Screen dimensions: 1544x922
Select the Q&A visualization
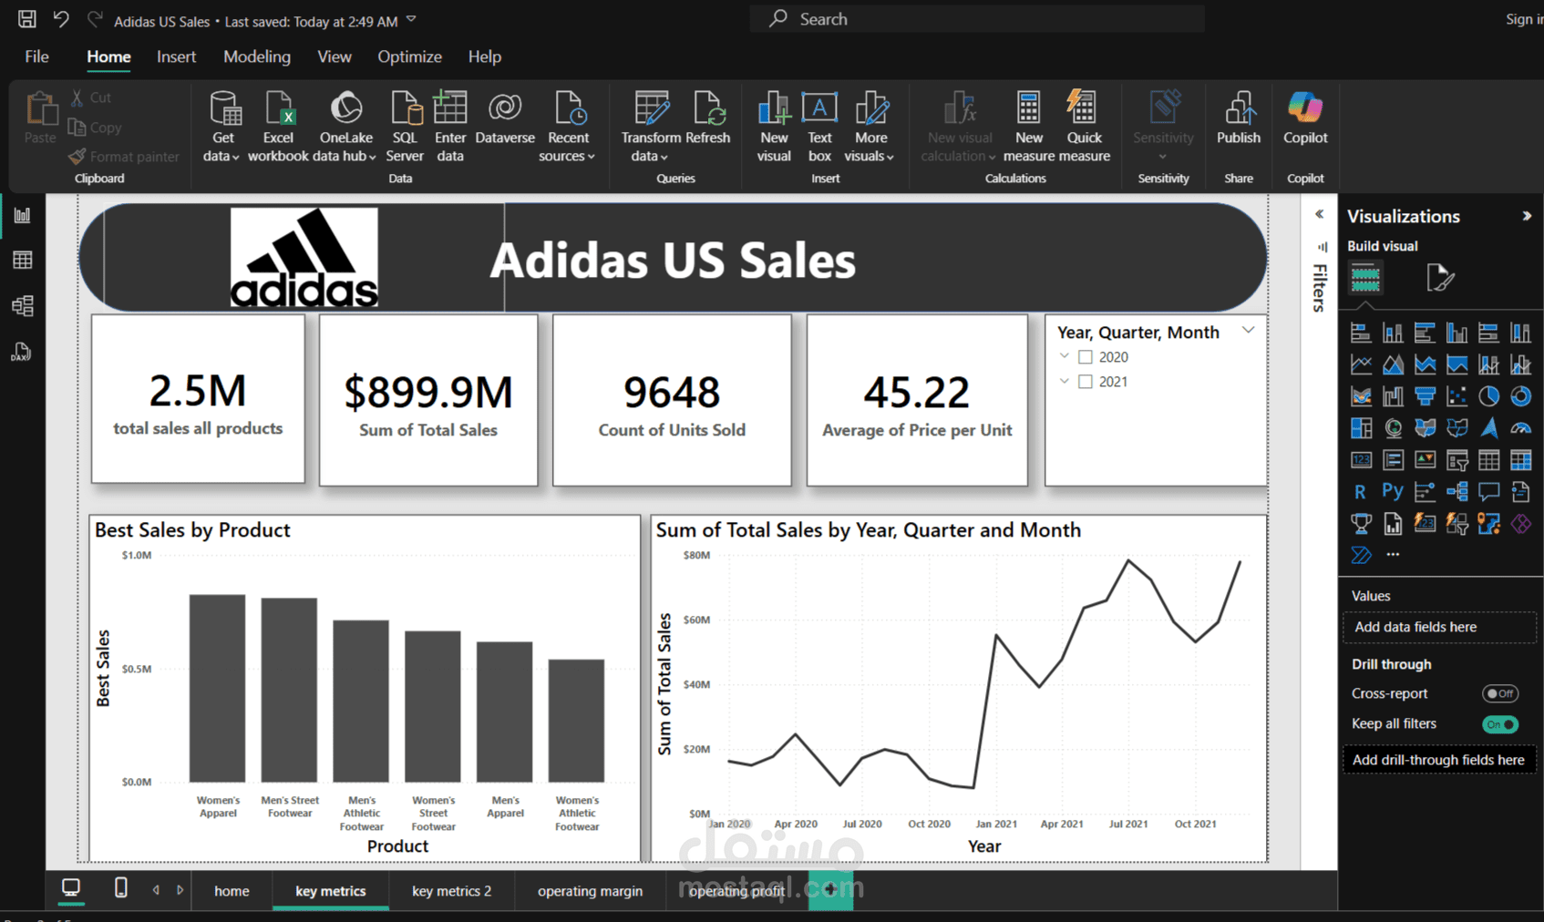1488,492
